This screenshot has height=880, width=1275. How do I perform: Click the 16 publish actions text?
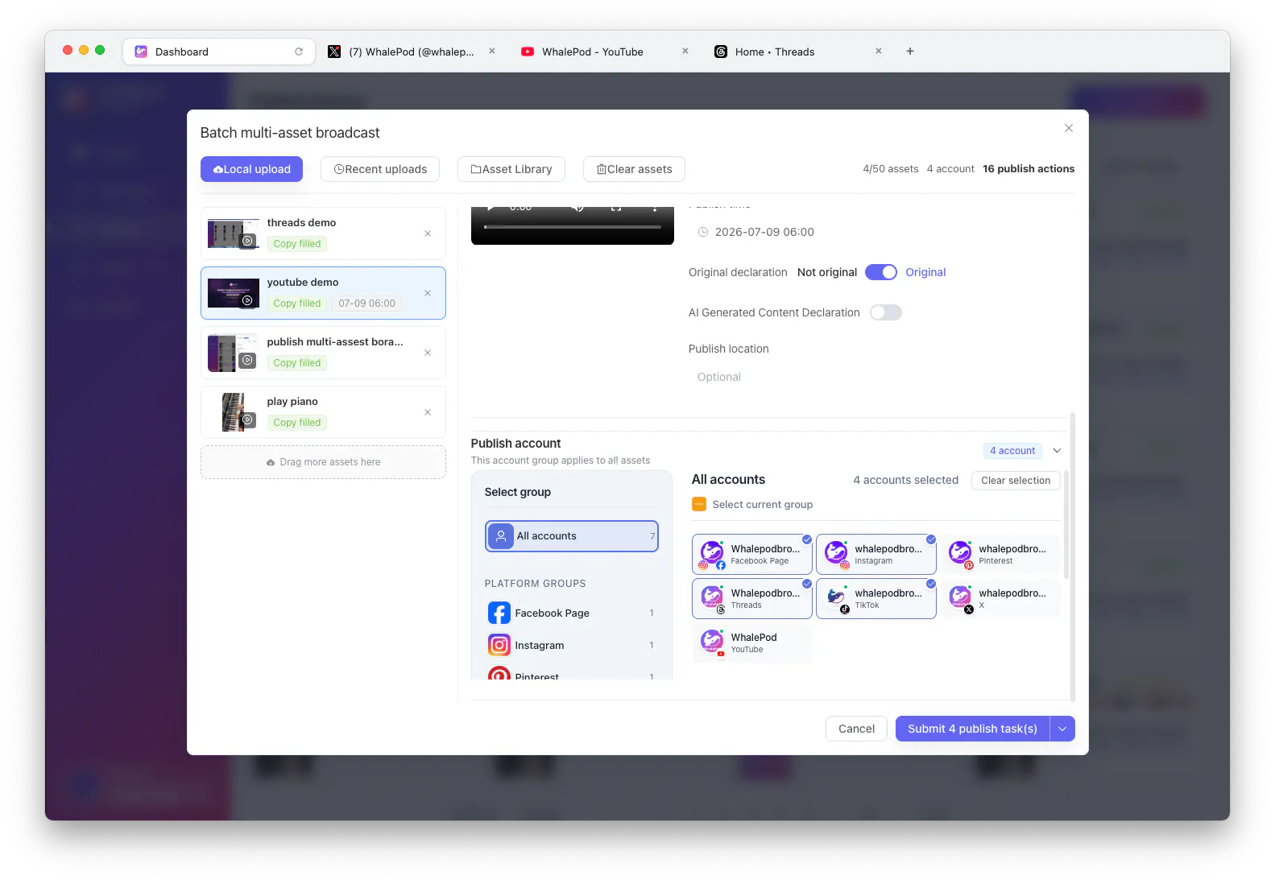(x=1029, y=169)
